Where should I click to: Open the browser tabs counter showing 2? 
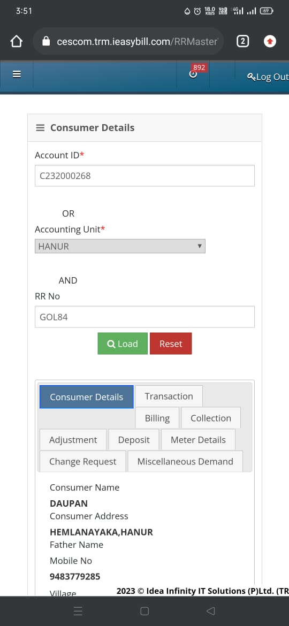pyautogui.click(x=242, y=41)
